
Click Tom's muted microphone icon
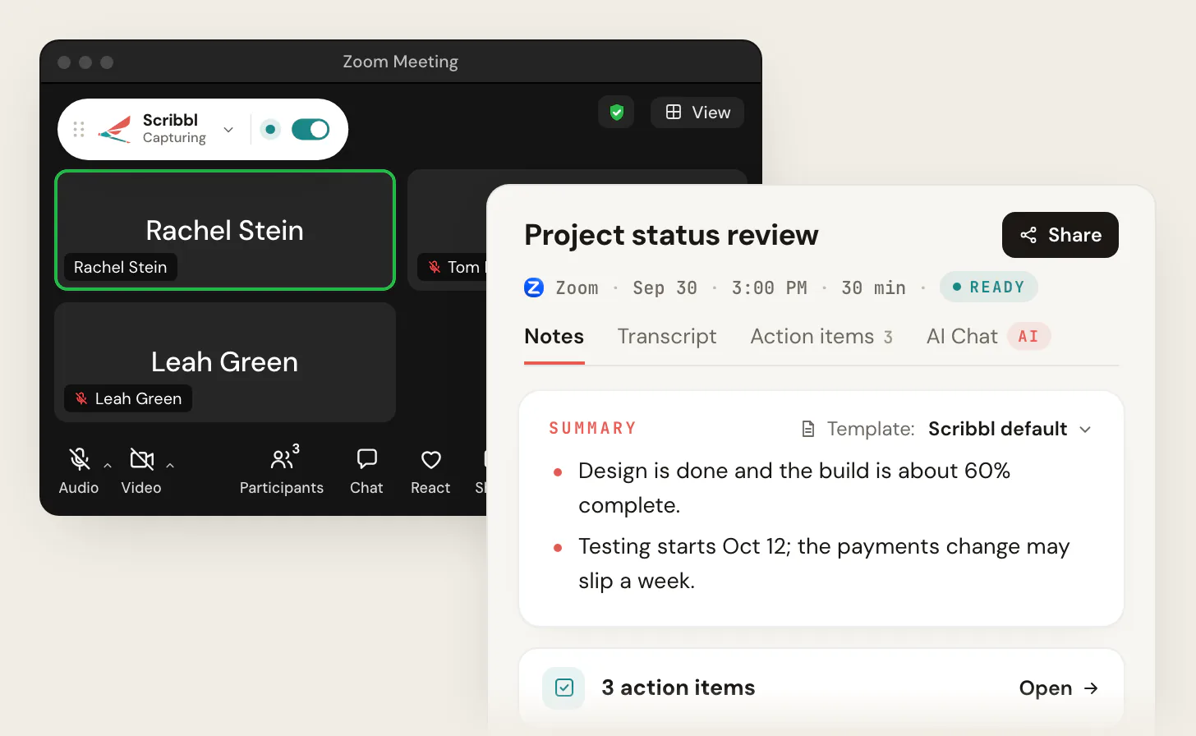pos(435,267)
